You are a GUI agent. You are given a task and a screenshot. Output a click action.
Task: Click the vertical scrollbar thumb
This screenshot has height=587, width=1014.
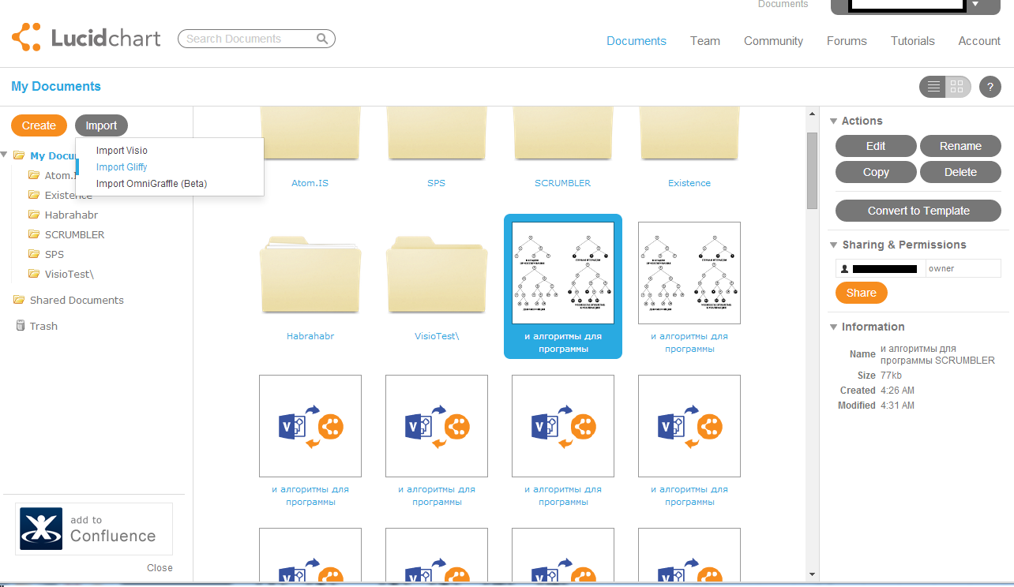(x=812, y=171)
